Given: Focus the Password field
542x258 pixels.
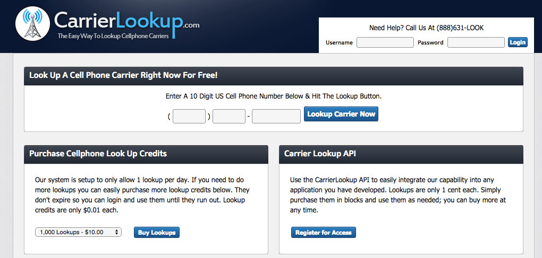Looking at the screenshot, I should coord(476,43).
